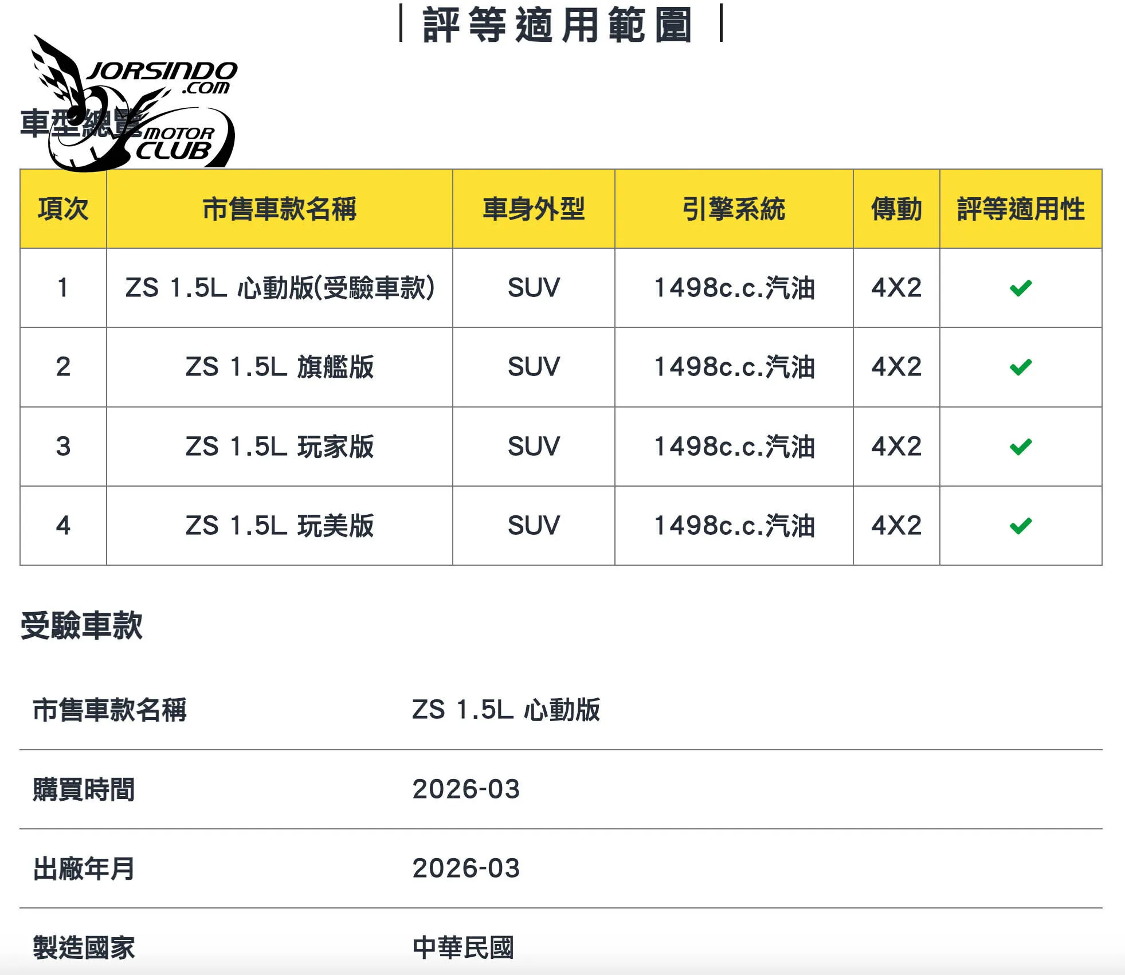
Task: Click SUV in the 旗艦版 row
Action: [x=534, y=367]
